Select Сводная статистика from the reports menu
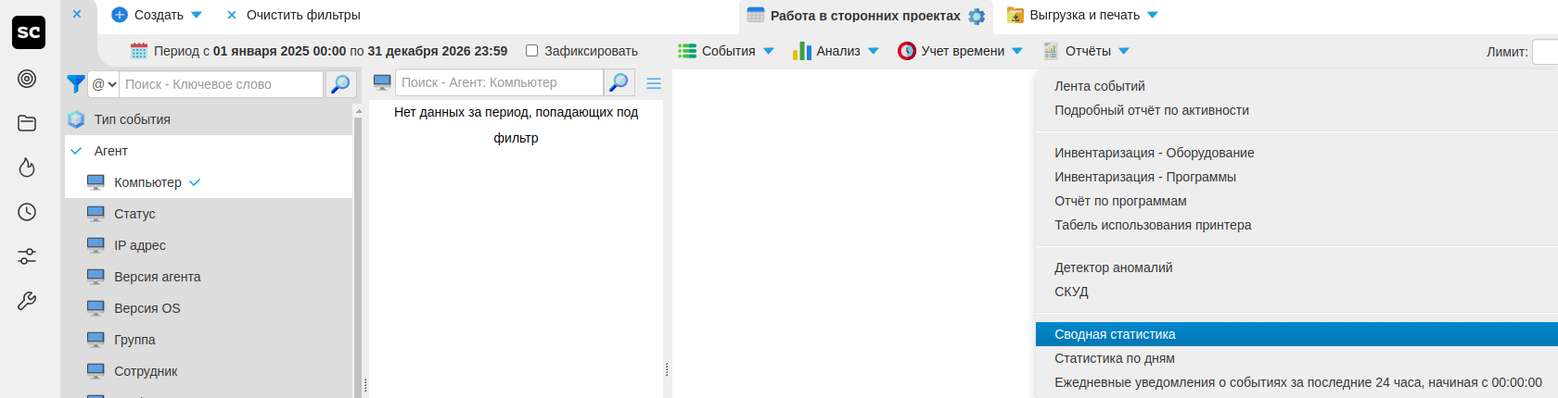The image size is (1558, 398). 1115,334
